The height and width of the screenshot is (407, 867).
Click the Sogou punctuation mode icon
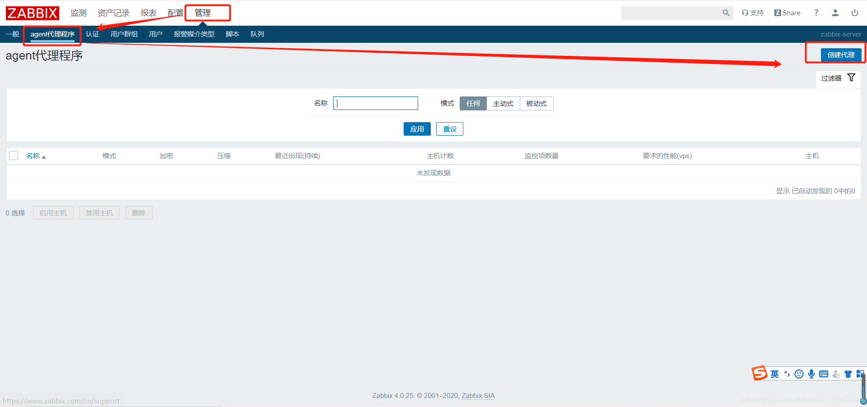click(x=787, y=374)
